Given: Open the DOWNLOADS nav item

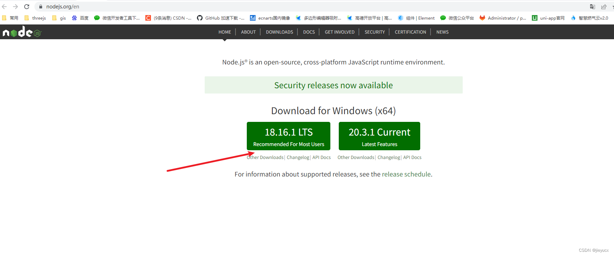Looking at the screenshot, I should point(279,32).
